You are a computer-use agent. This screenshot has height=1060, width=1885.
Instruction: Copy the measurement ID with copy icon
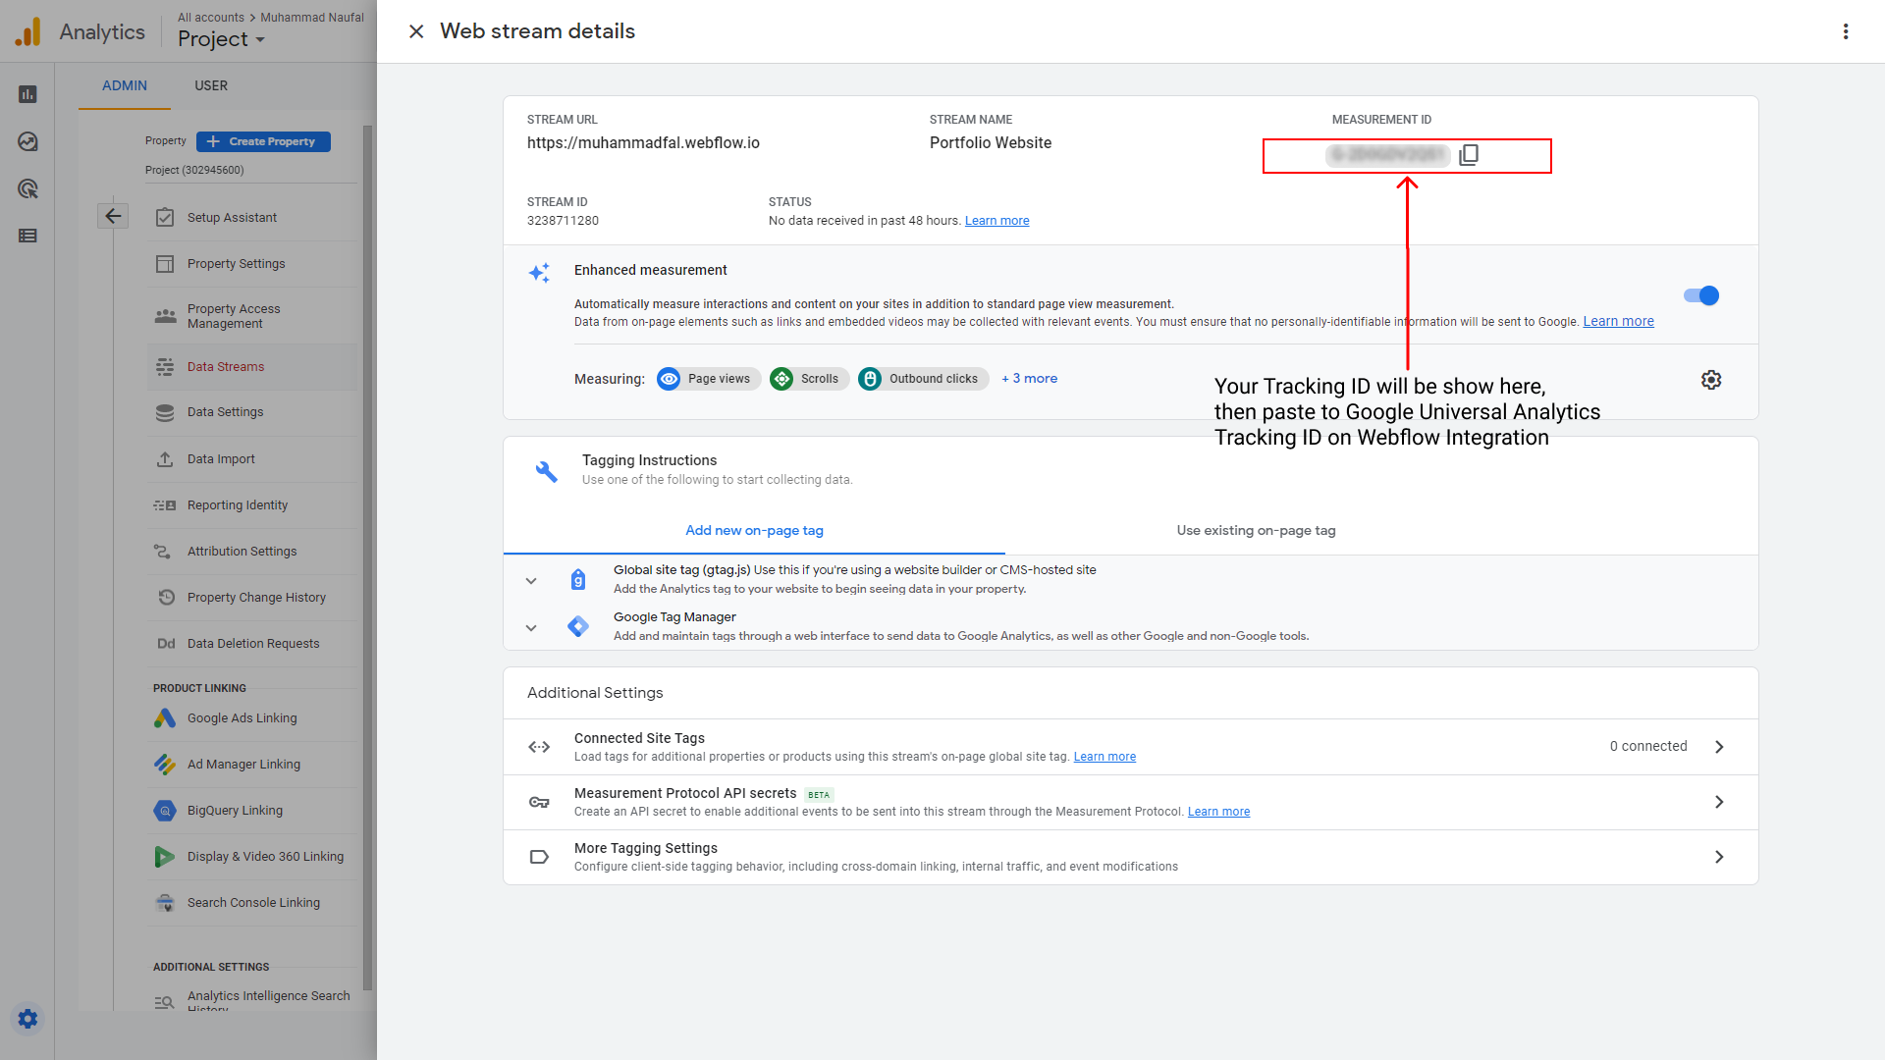pos(1469,155)
